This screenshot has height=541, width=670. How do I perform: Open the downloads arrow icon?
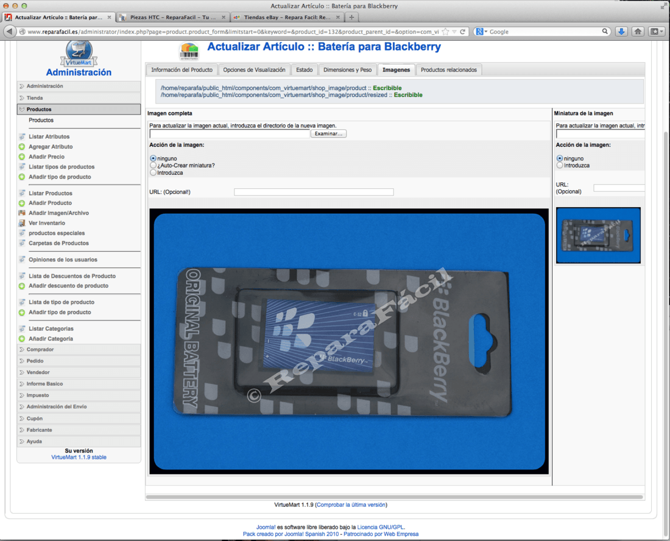point(621,31)
